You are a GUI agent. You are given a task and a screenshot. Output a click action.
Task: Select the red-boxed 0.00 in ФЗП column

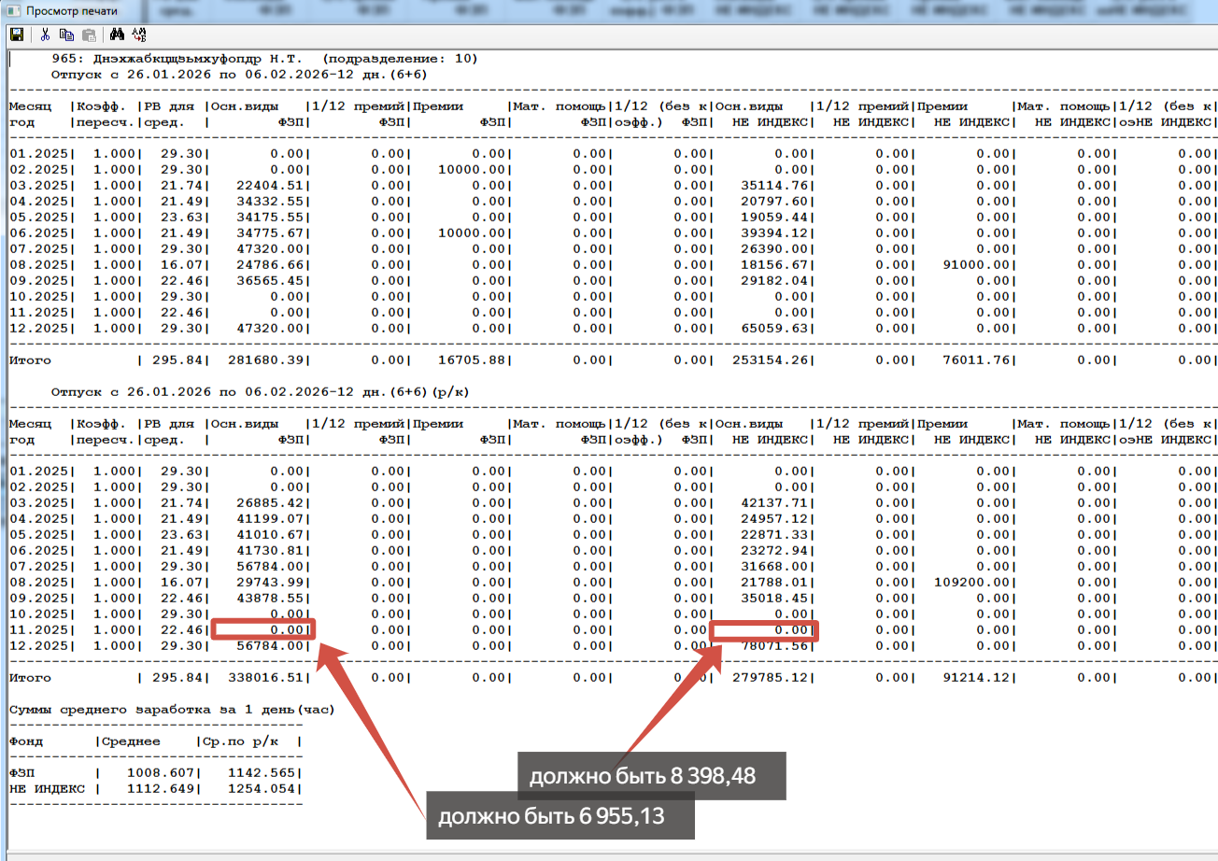(x=264, y=630)
